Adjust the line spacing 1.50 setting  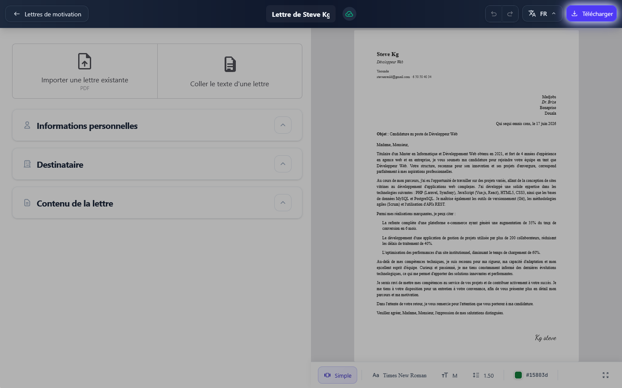[483, 375]
